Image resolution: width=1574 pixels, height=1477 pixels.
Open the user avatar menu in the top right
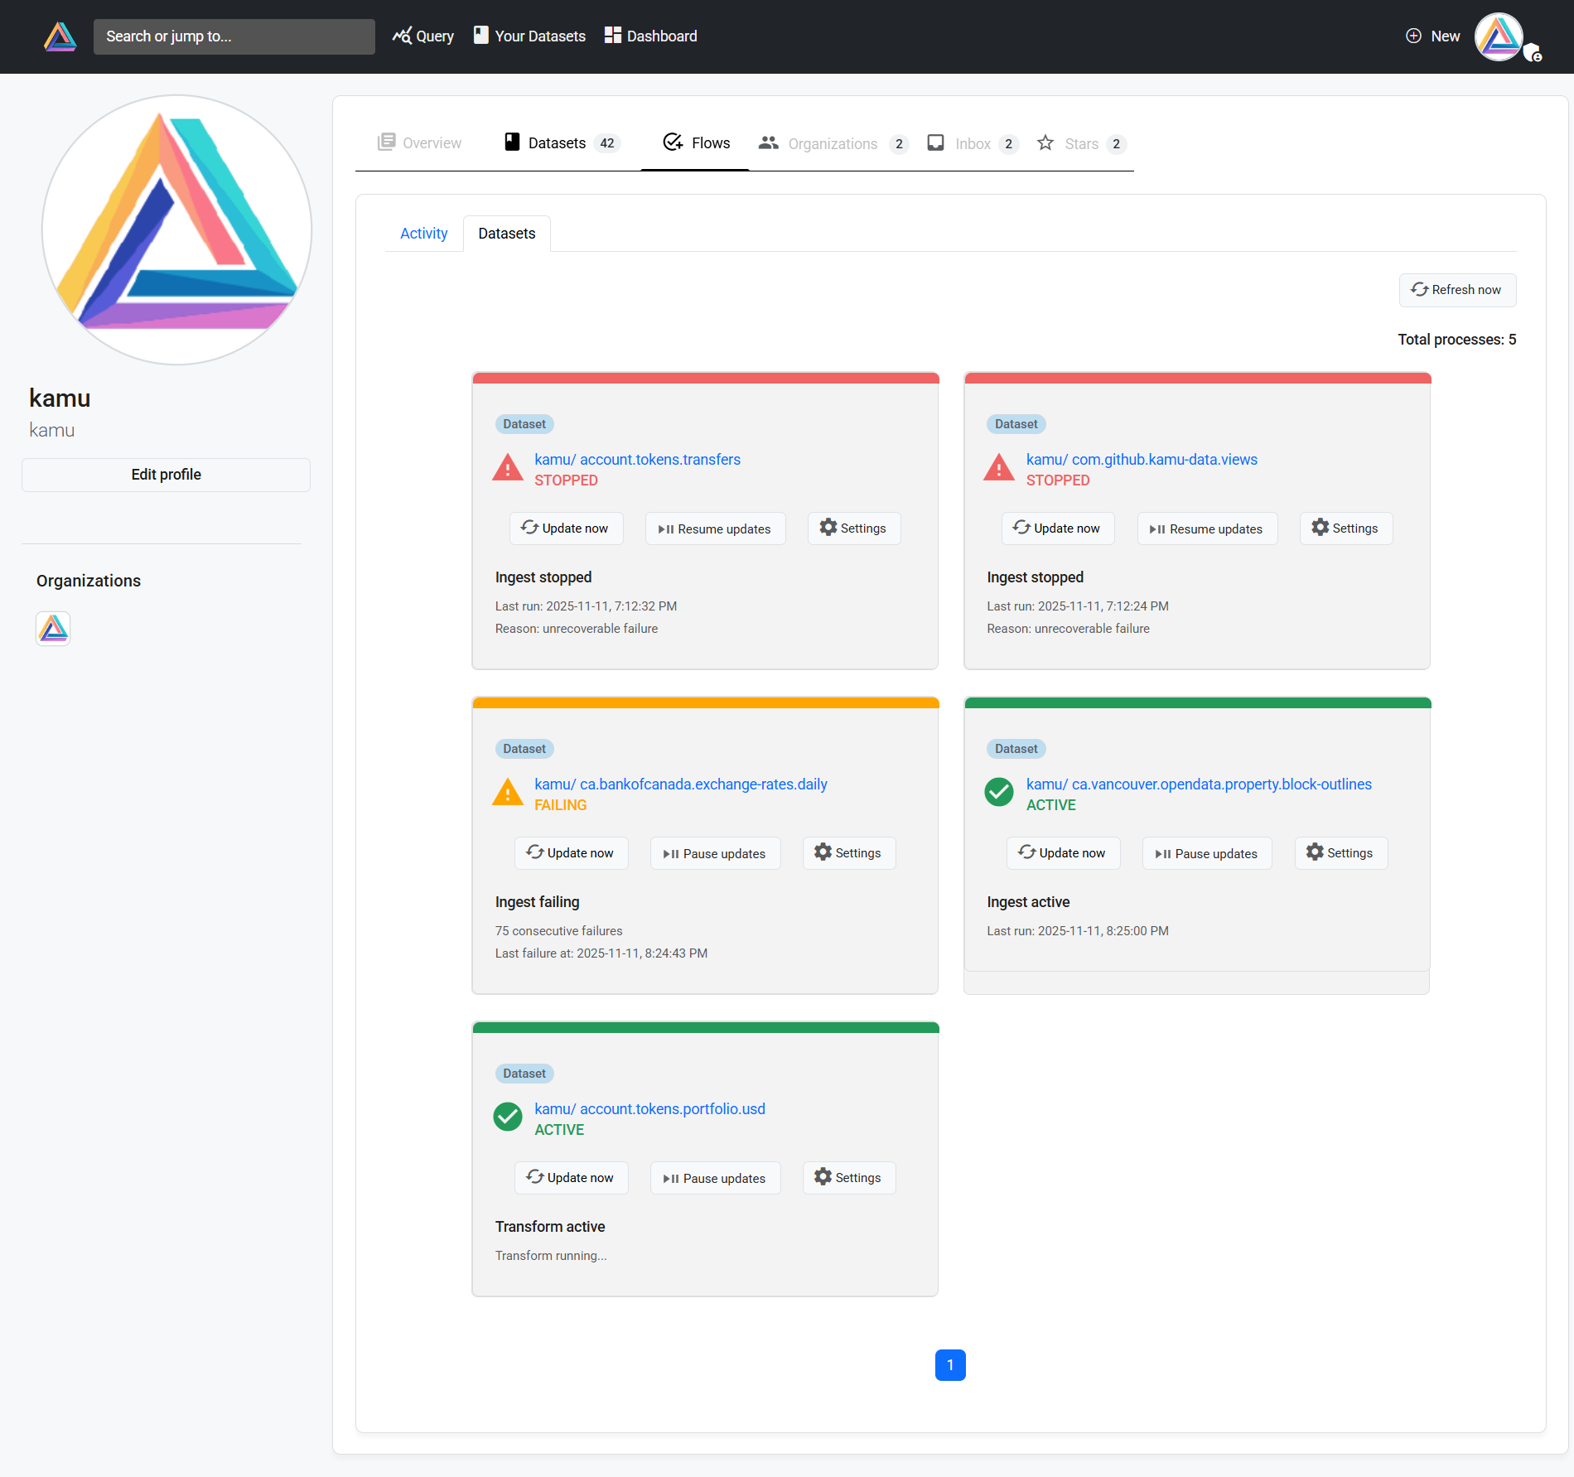[1499, 37]
